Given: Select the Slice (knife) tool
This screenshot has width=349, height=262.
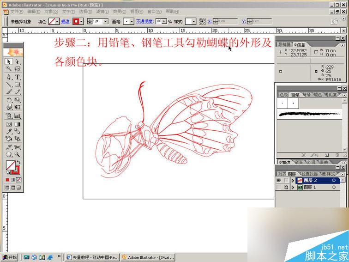Looking at the screenshot, I should 9,147.
